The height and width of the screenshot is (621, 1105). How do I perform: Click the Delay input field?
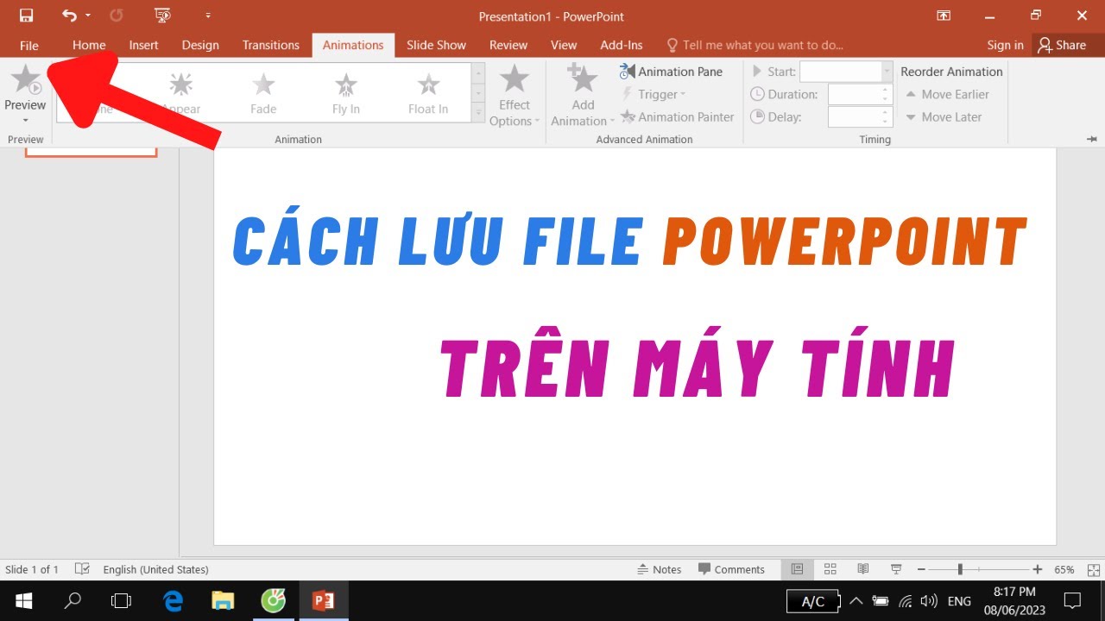click(853, 116)
